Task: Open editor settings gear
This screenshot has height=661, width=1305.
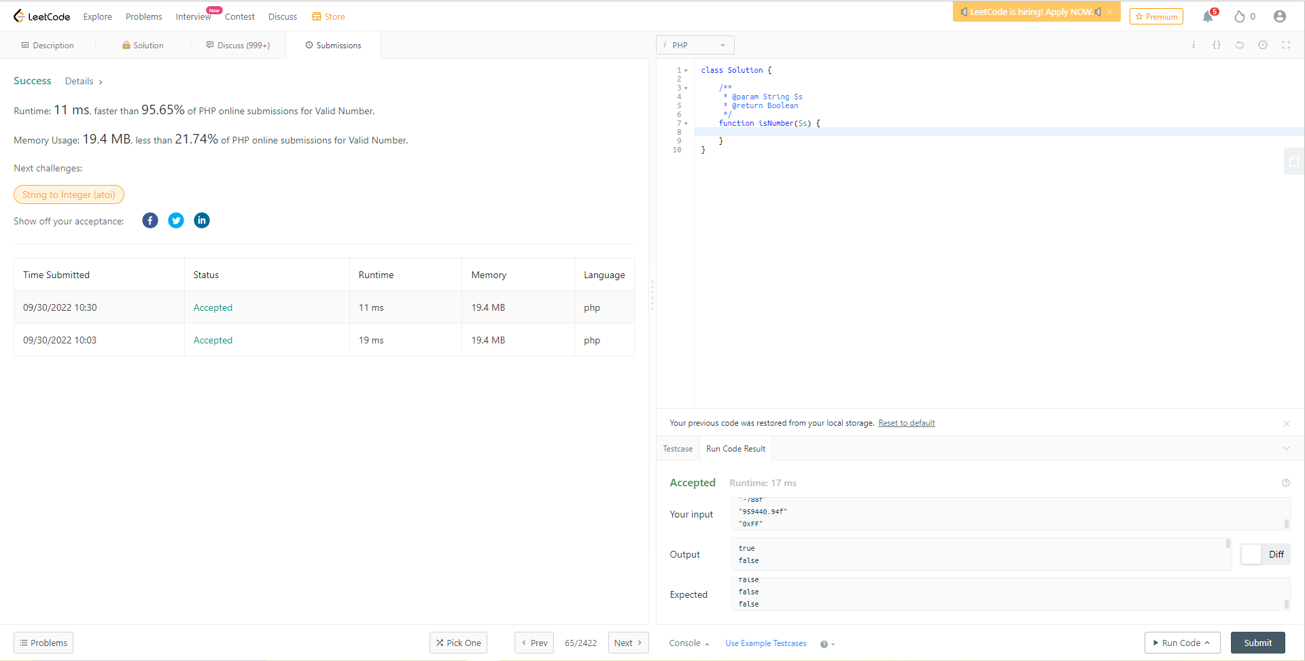Action: (1263, 45)
